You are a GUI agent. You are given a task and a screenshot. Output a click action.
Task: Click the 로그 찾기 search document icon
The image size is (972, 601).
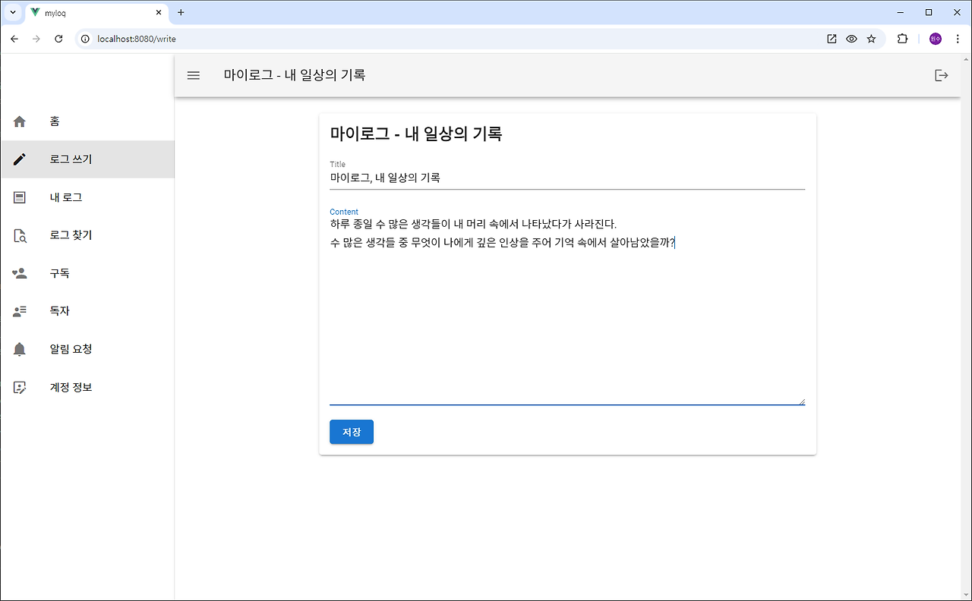click(20, 235)
